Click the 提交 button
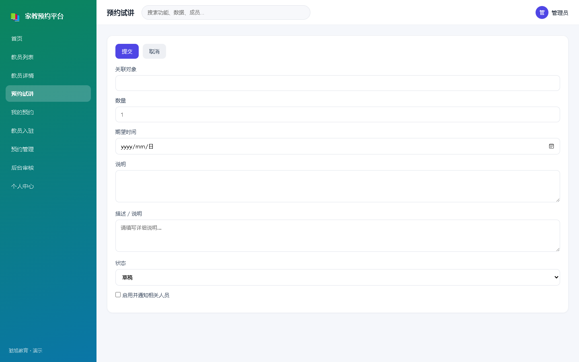This screenshot has width=579, height=362. coord(127,51)
